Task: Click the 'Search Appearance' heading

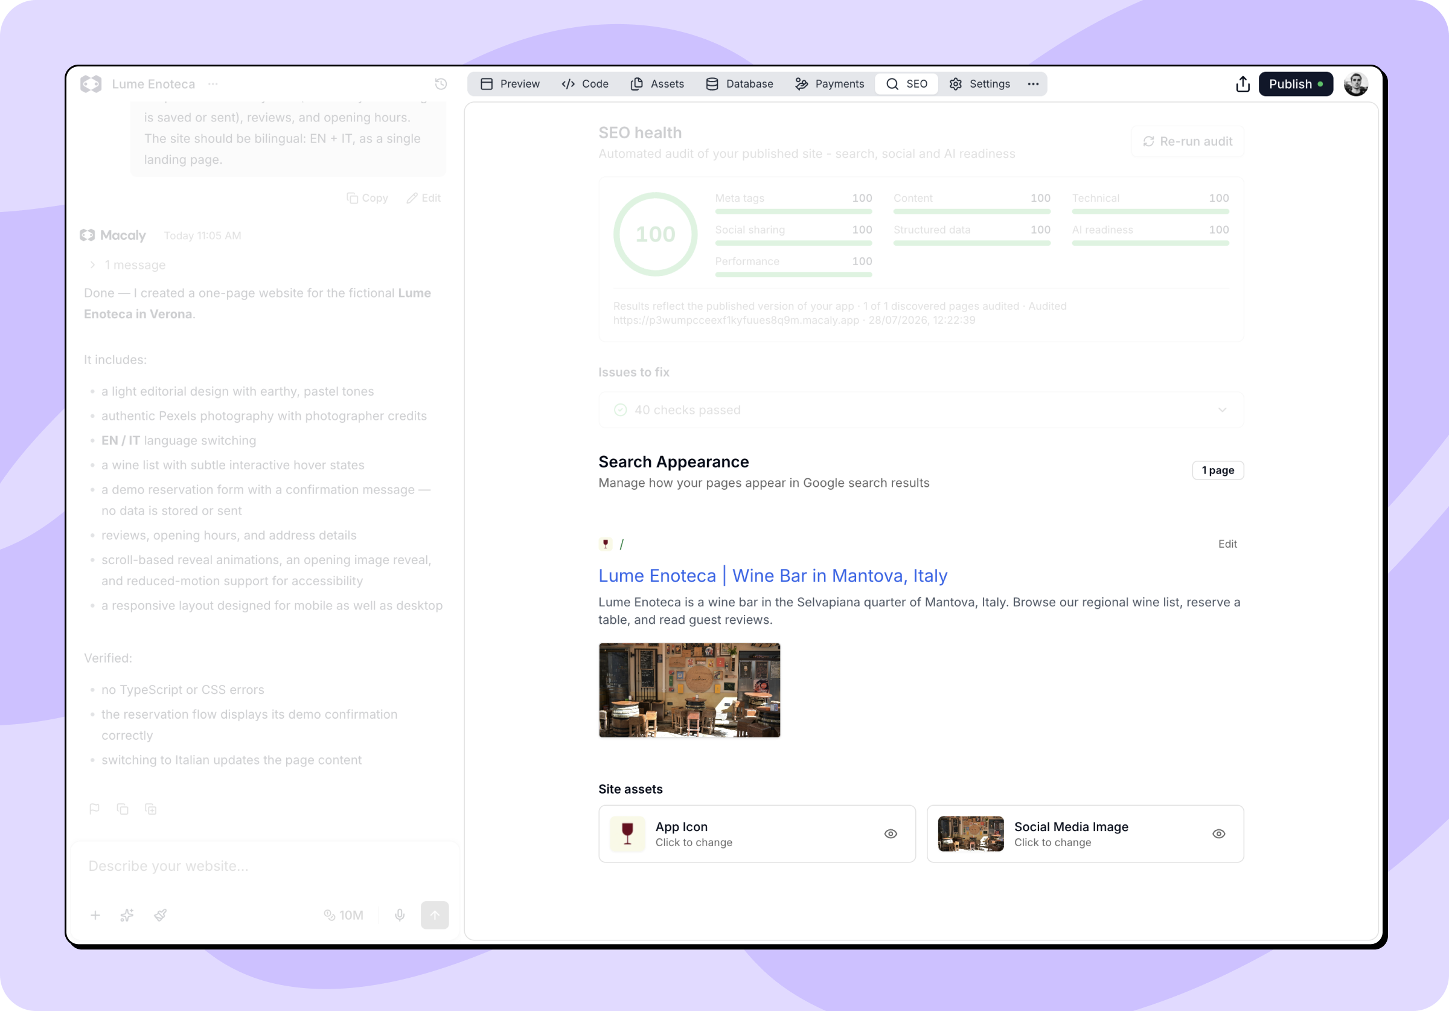Action: [x=673, y=461]
